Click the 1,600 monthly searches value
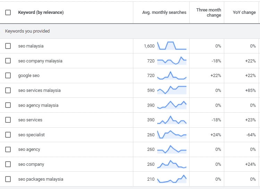The width and height of the screenshot is (260, 189). (x=149, y=46)
